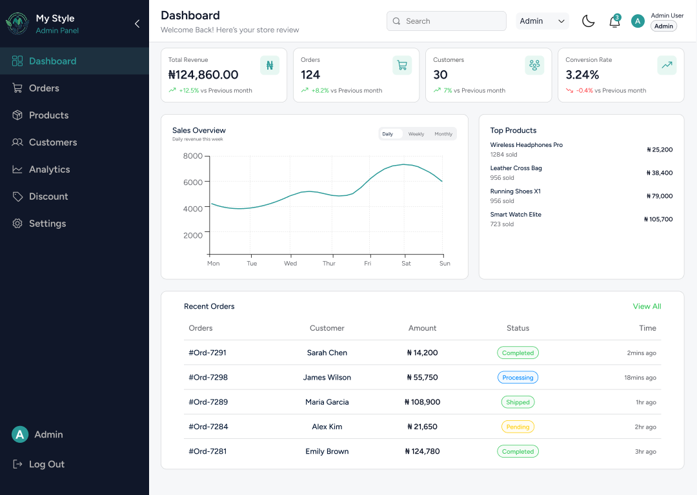Image resolution: width=697 pixels, height=495 pixels.
Task: Click the Log Out door icon
Action: (17, 464)
